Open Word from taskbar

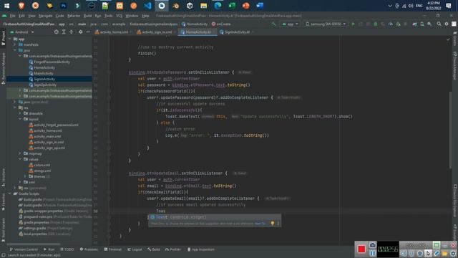(260, 6)
